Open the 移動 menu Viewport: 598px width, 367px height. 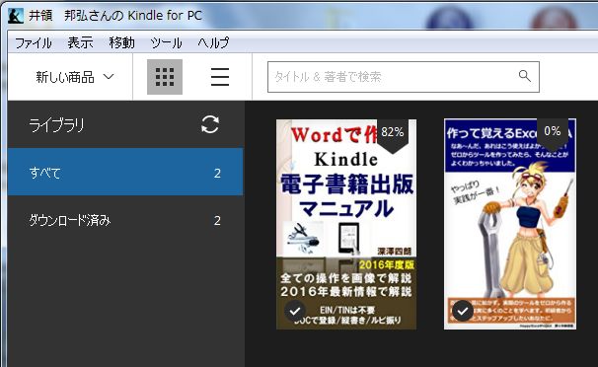(x=121, y=42)
